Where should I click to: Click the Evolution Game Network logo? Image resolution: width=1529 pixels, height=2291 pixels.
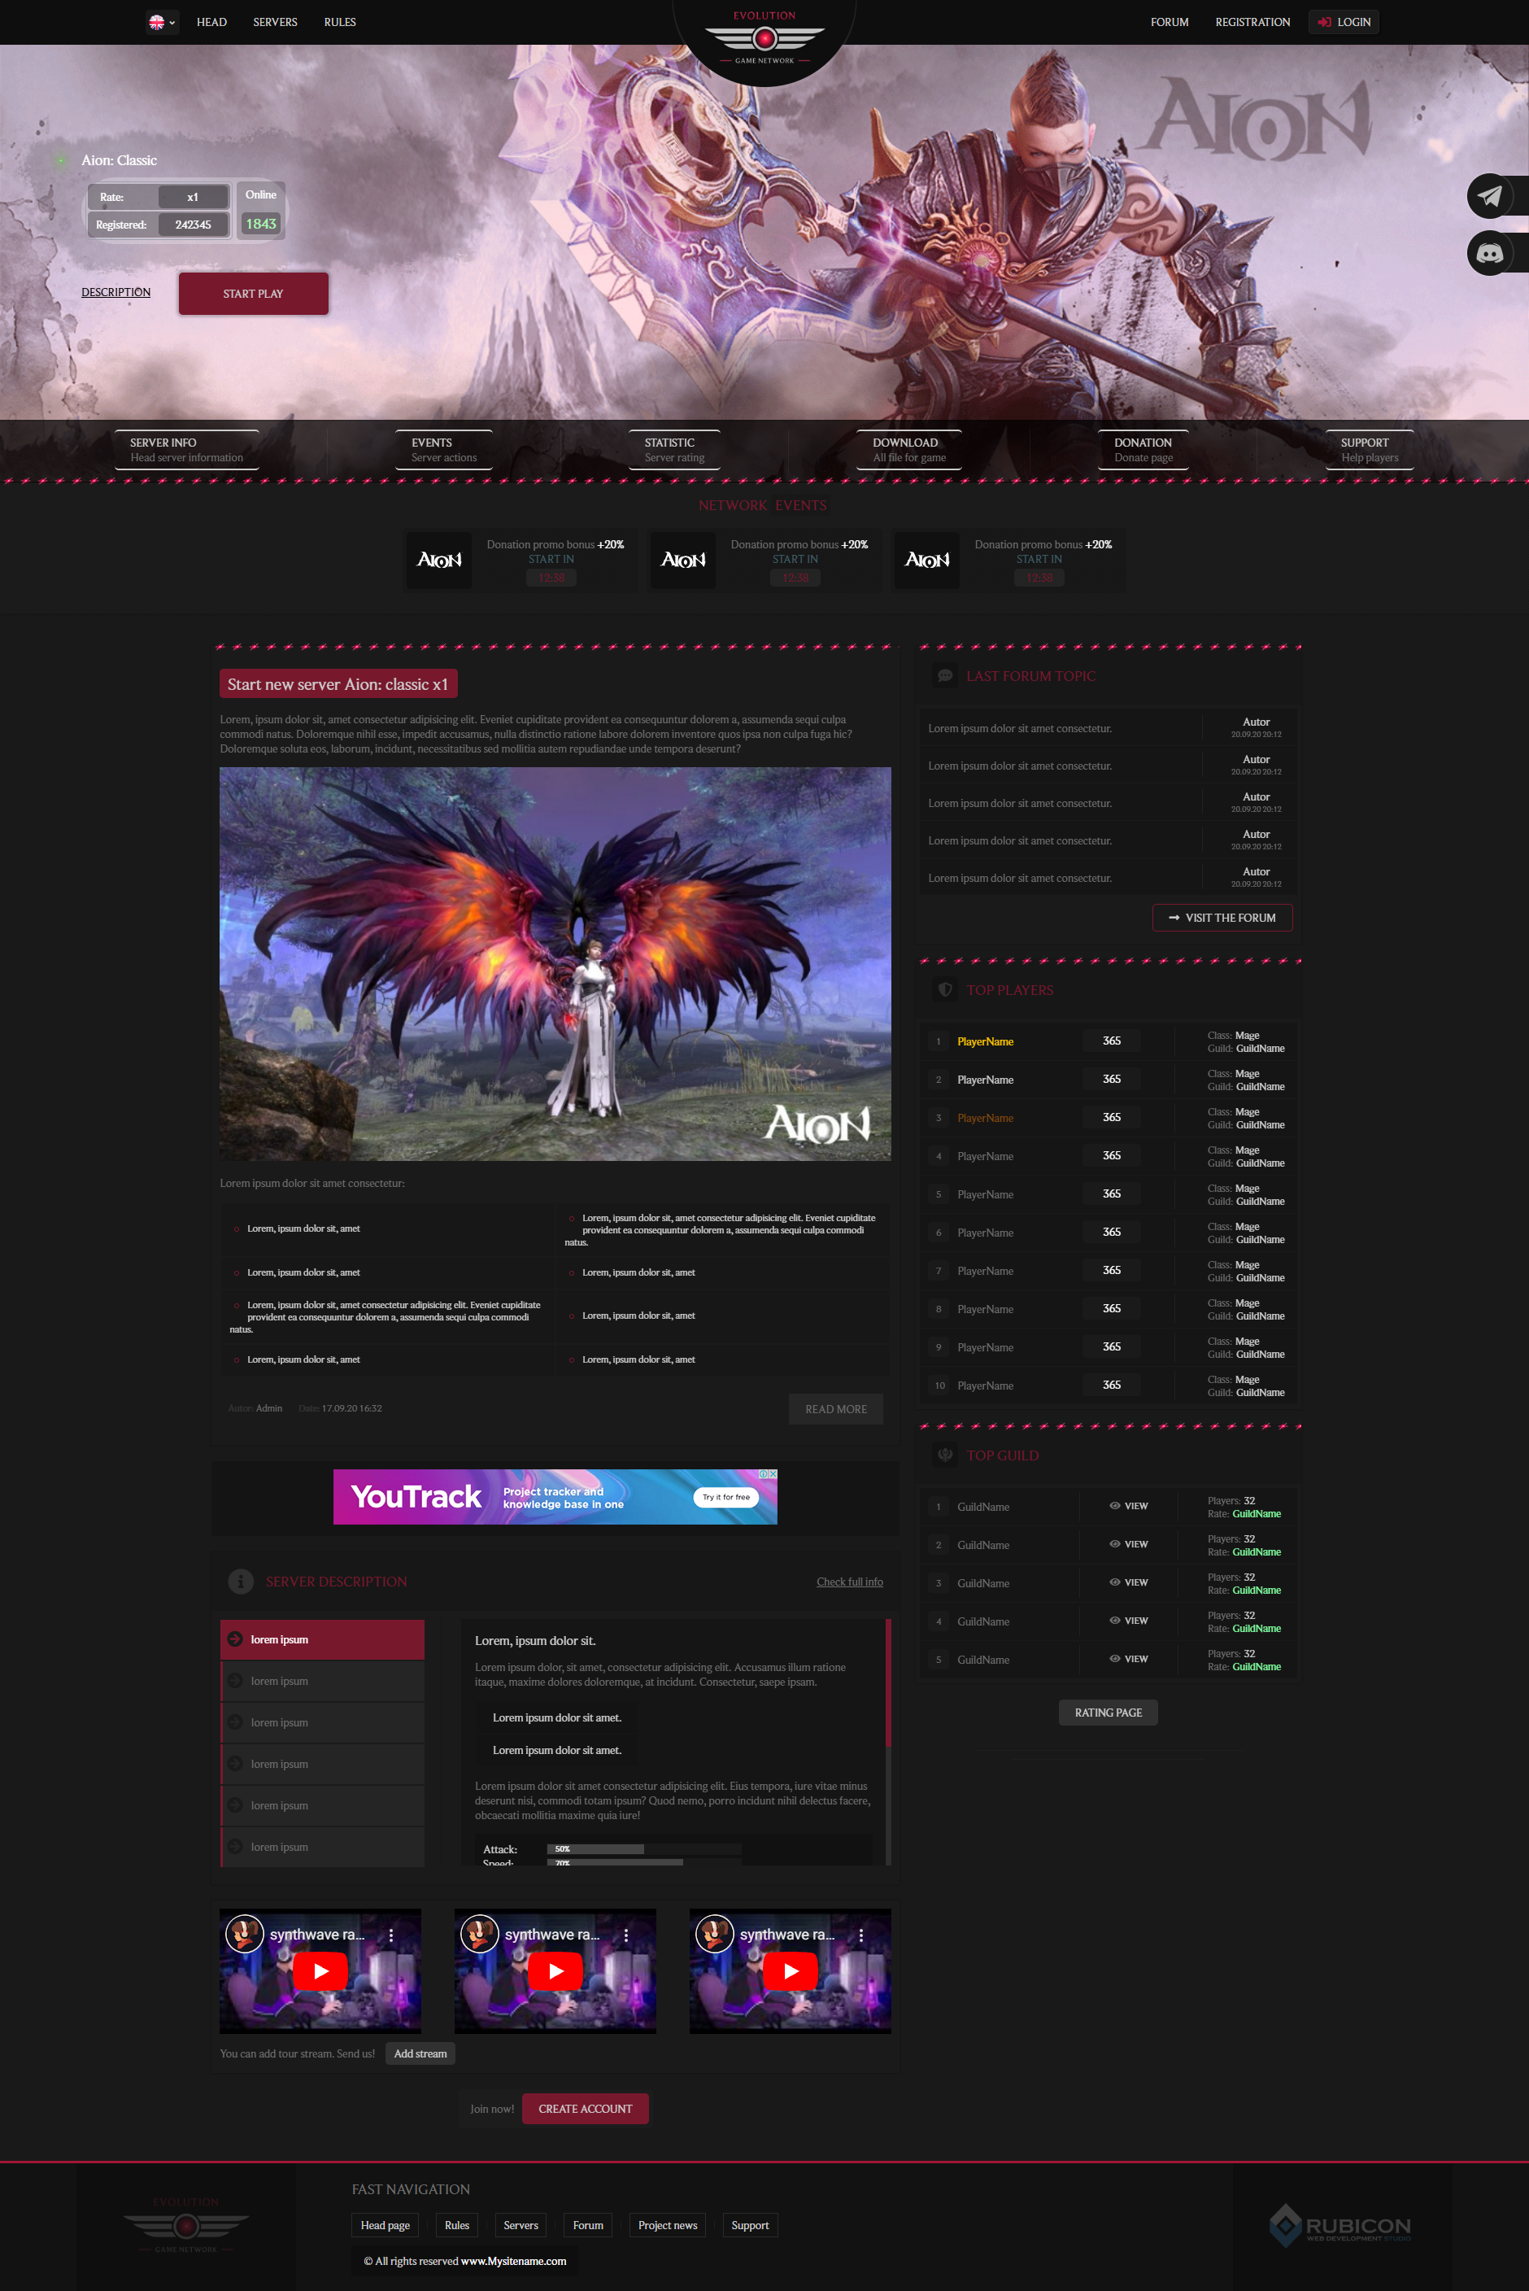764,38
